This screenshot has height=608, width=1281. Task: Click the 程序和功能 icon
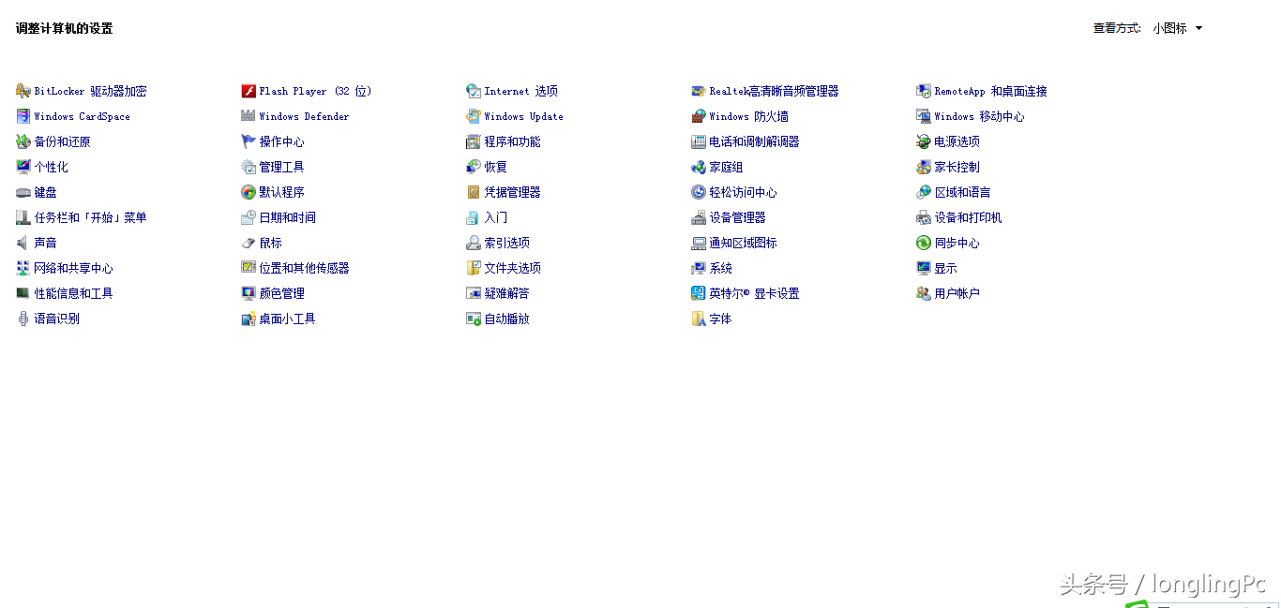click(x=474, y=141)
